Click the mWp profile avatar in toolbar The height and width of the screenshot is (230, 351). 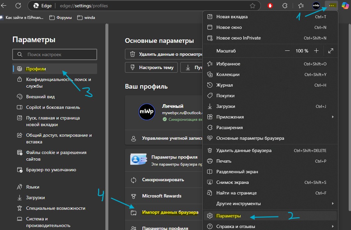[316, 6]
